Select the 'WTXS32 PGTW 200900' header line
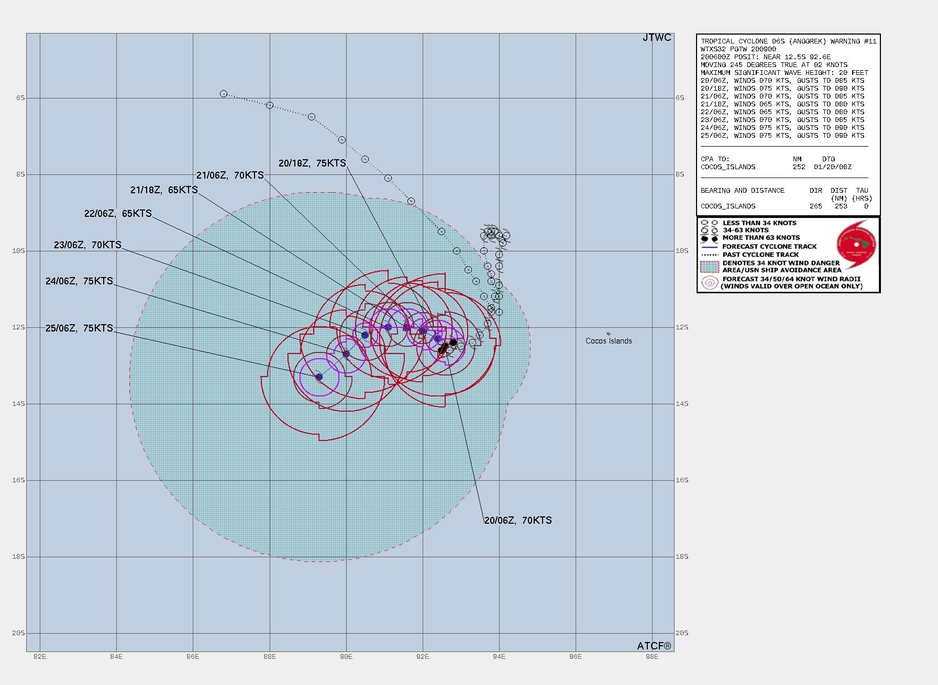The height and width of the screenshot is (685, 938). point(738,49)
